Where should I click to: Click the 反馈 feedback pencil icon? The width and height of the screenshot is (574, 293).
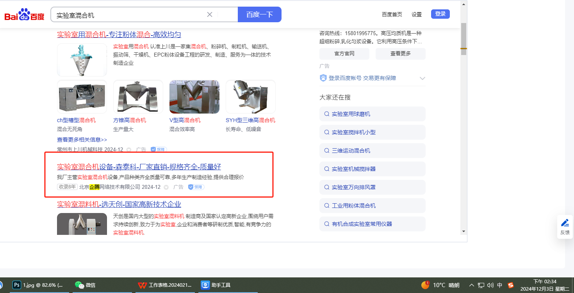click(565, 223)
